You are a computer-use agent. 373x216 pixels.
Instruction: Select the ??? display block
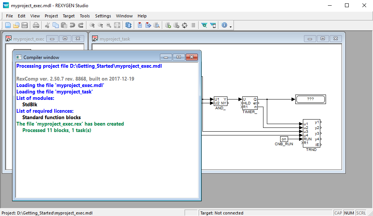[310, 99]
